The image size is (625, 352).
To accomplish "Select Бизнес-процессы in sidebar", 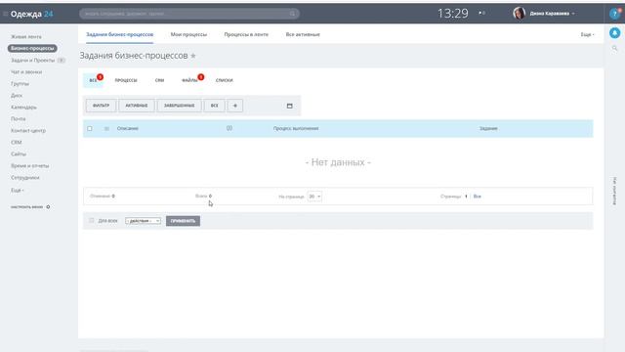I will click(x=32, y=48).
